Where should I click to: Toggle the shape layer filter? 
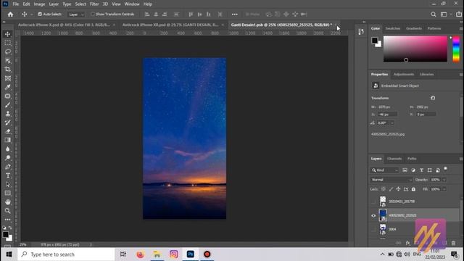429,170
